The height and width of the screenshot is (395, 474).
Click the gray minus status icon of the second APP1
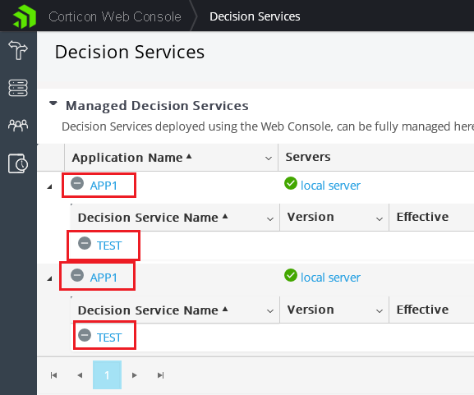click(77, 275)
